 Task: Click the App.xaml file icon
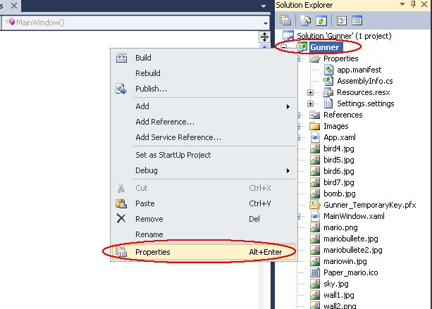click(315, 137)
